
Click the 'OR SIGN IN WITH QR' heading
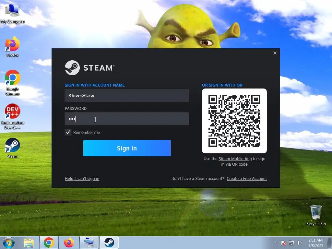click(x=222, y=85)
